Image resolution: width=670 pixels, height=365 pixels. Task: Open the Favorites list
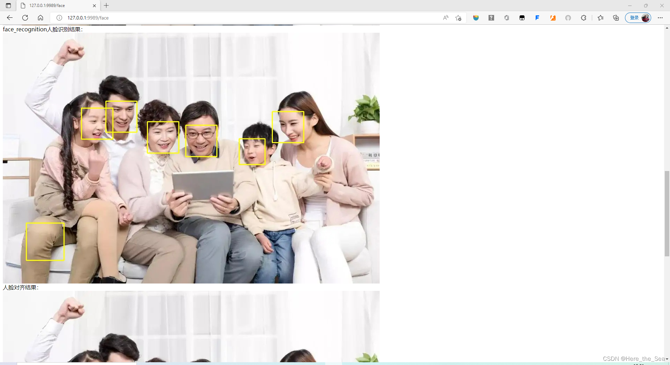point(601,18)
